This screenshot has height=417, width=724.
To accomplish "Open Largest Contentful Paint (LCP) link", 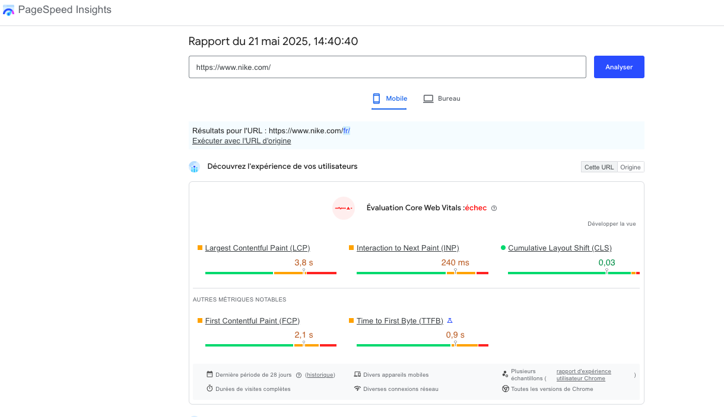I will click(x=258, y=248).
